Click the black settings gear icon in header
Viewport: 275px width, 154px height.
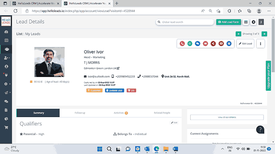click(x=253, y=22)
